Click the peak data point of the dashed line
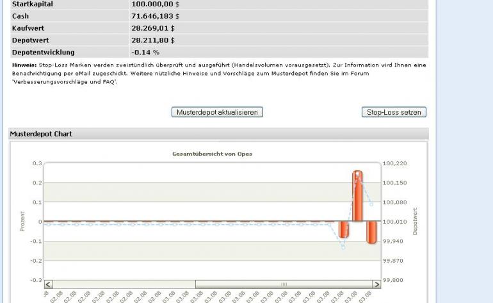493x303 pixels. pyautogui.click(x=357, y=174)
